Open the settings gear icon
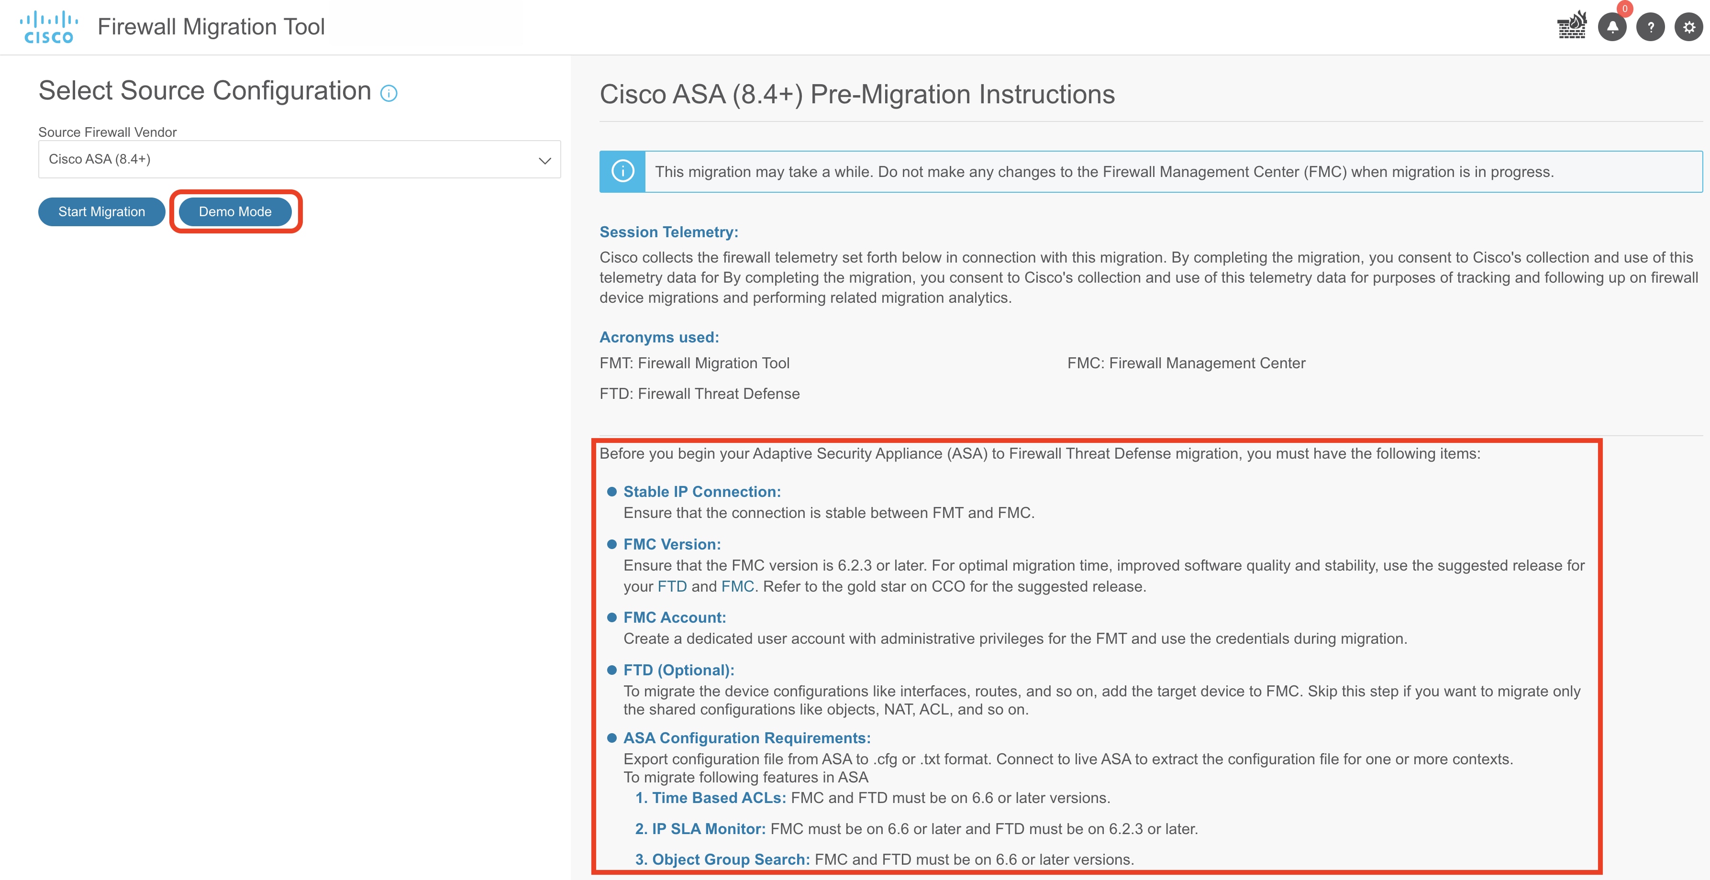The width and height of the screenshot is (1710, 880). [1689, 27]
